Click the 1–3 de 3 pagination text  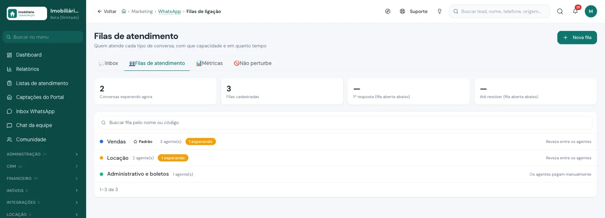pyautogui.click(x=109, y=190)
